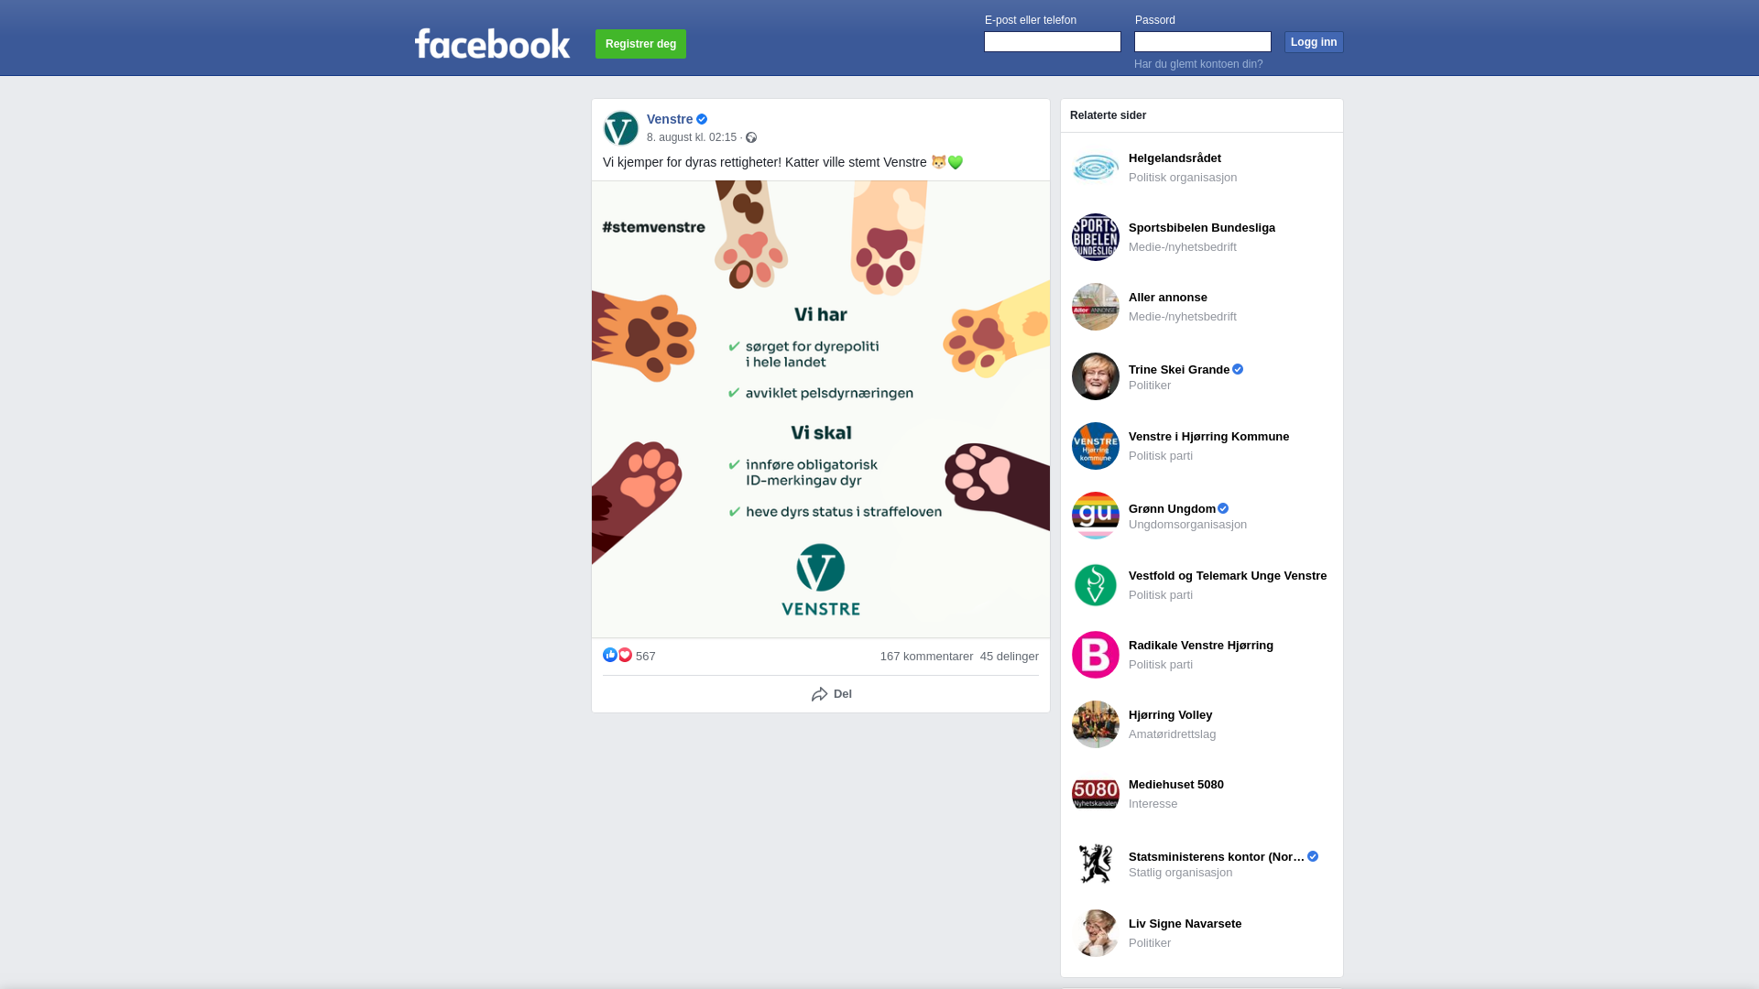Focus the Passord field

(1203, 41)
